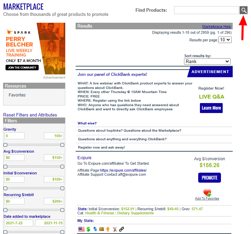251x234 pixels.
Task: Click the magnifying glass search button
Action: 243,10
